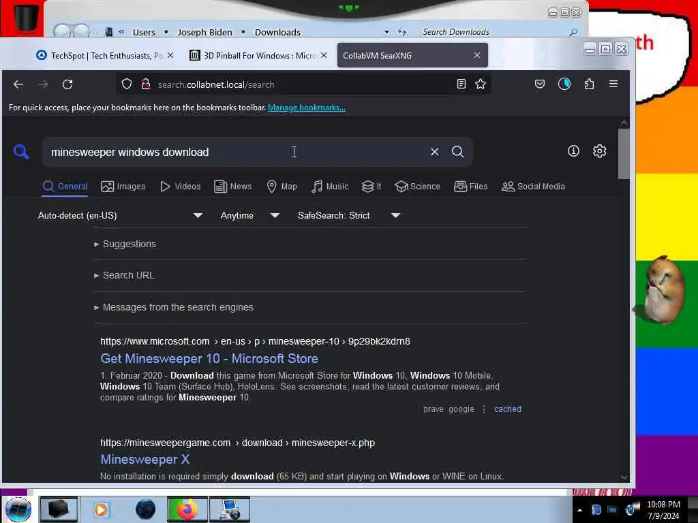Screen dimensions: 698x523
Task: Open the Firefox hamburger menu
Action: pyautogui.click(x=613, y=84)
